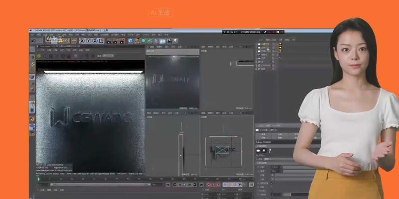Image resolution: width=399 pixels, height=199 pixels.
Task: Click the red Record Active Objects icon
Action: coord(208,185)
